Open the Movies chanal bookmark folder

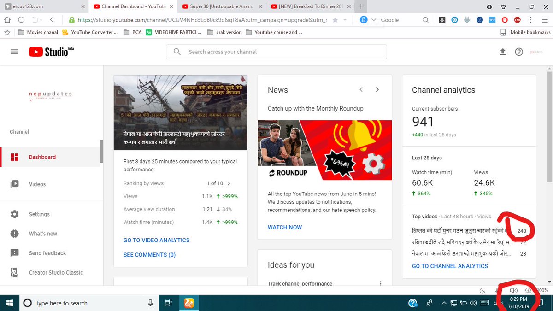click(x=38, y=32)
